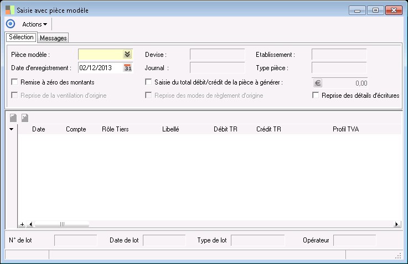Click the Crédit TR column header

coord(268,129)
